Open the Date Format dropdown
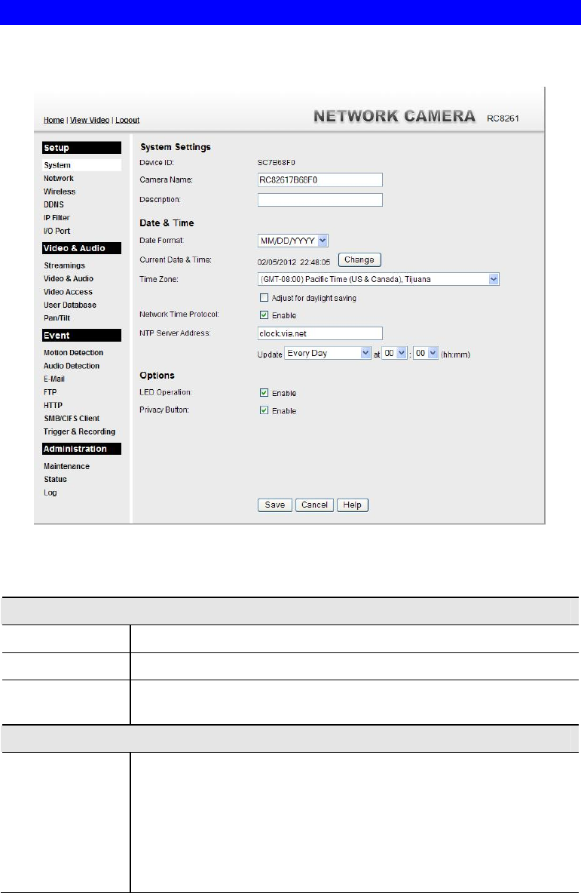Viewport: 581px width, 893px height. [x=293, y=241]
